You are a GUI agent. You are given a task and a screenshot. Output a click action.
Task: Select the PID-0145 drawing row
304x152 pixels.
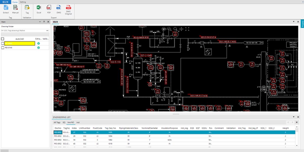click(25, 48)
